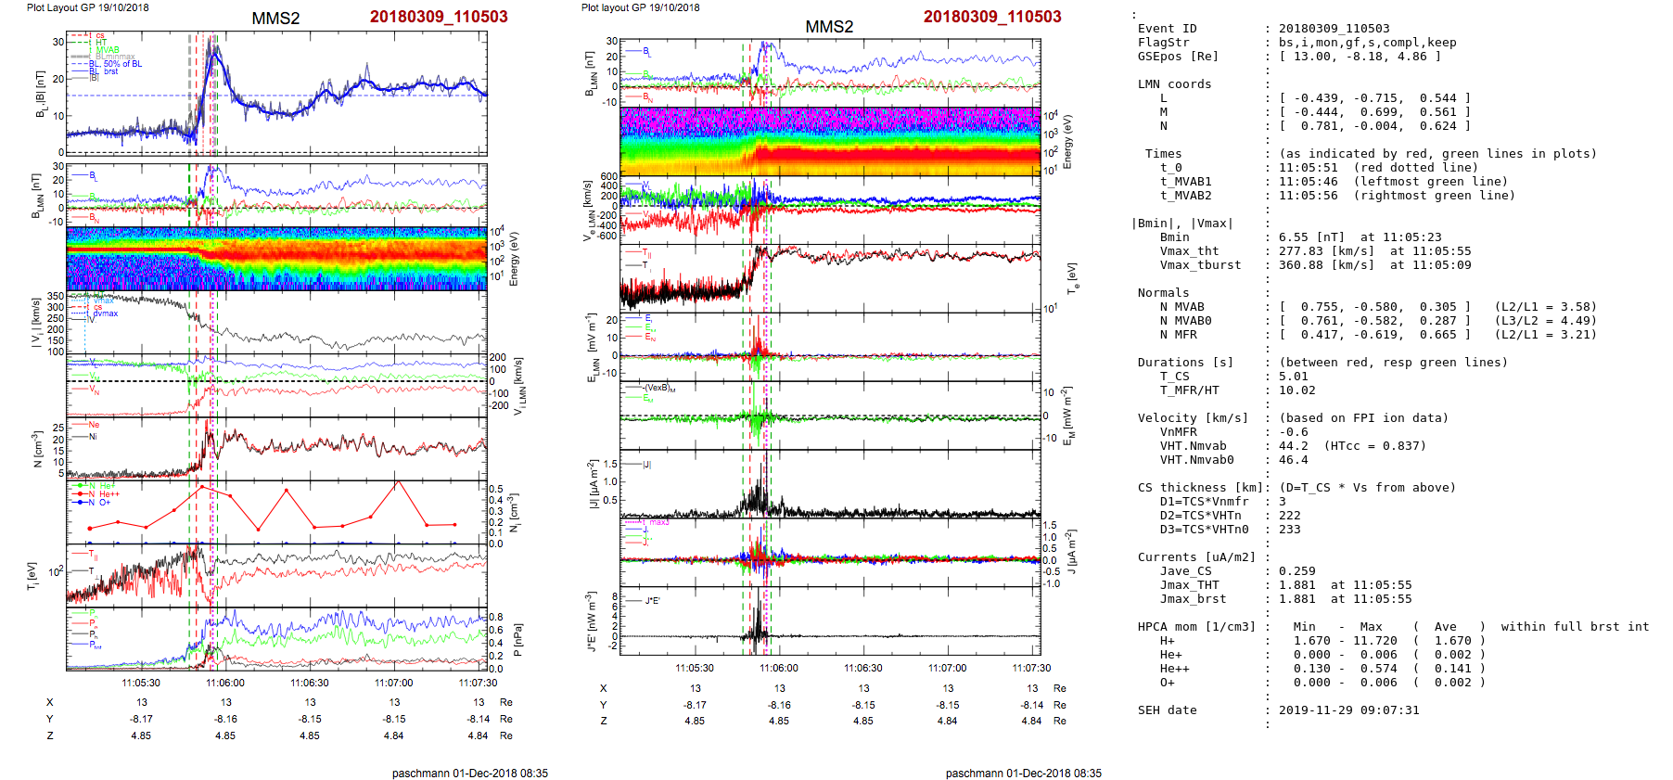Select '44.2 (HTcc = 0.837)' value

pyautogui.click(x=1353, y=446)
